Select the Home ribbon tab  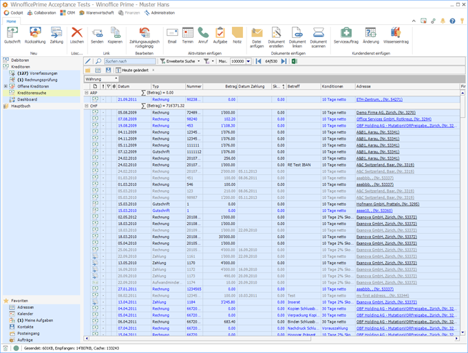tap(11, 21)
